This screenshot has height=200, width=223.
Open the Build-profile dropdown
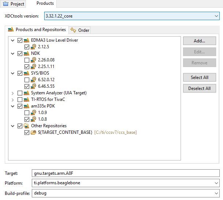point(216,193)
